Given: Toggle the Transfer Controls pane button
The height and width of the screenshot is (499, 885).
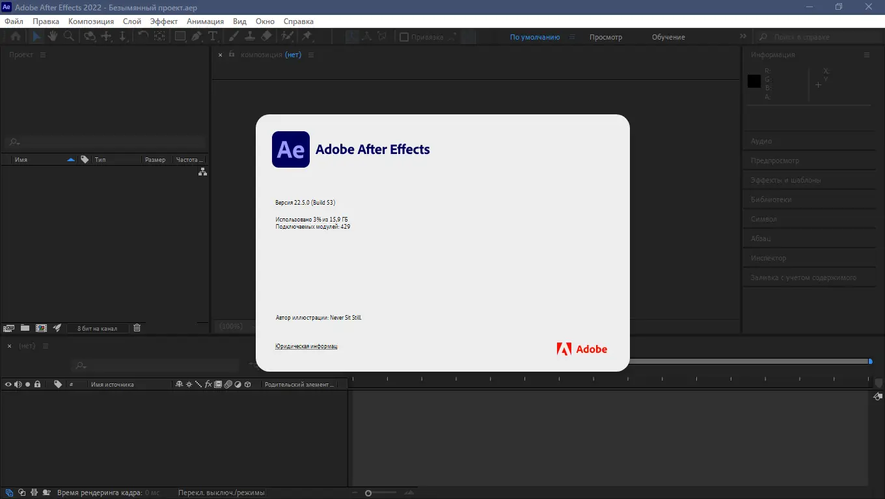Looking at the screenshot, I should pyautogui.click(x=22, y=493).
